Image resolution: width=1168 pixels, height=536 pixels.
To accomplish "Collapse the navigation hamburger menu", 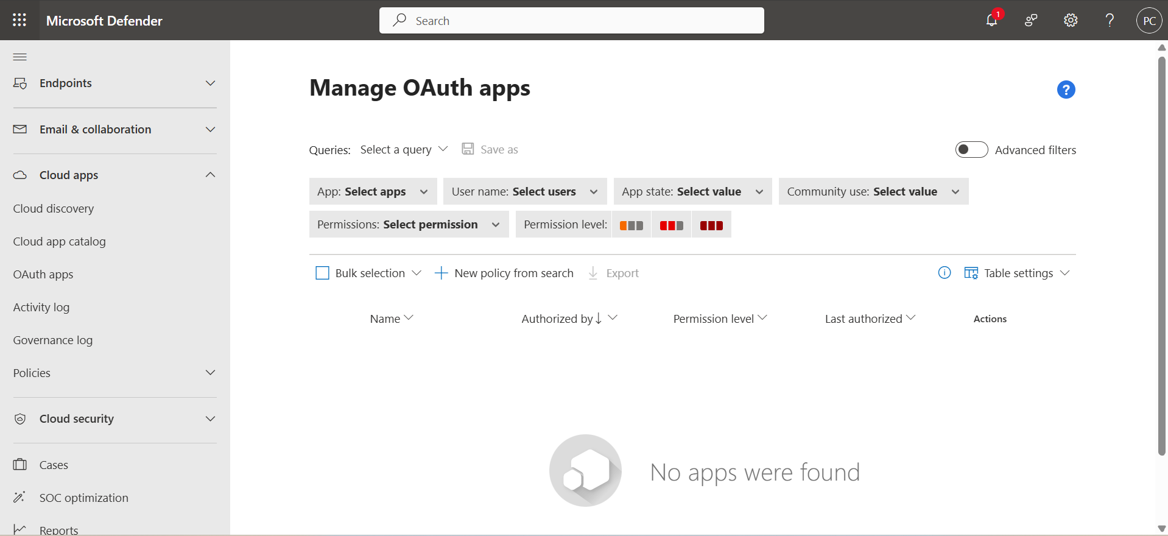I will [x=20, y=57].
